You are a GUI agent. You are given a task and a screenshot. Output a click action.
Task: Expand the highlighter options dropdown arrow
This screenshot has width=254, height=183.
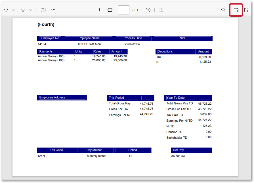(13, 10)
